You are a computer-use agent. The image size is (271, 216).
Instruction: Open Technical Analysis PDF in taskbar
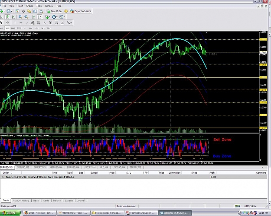[140, 213]
